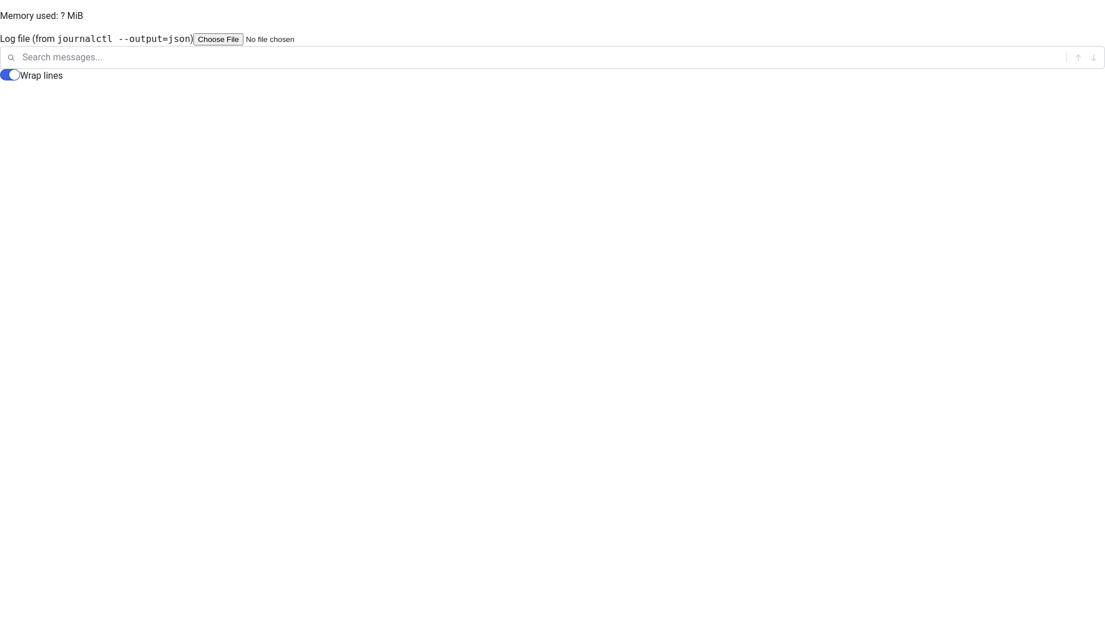Click the word "journalctl" in the label
The width and height of the screenshot is (1105, 621).
pyautogui.click(x=85, y=39)
